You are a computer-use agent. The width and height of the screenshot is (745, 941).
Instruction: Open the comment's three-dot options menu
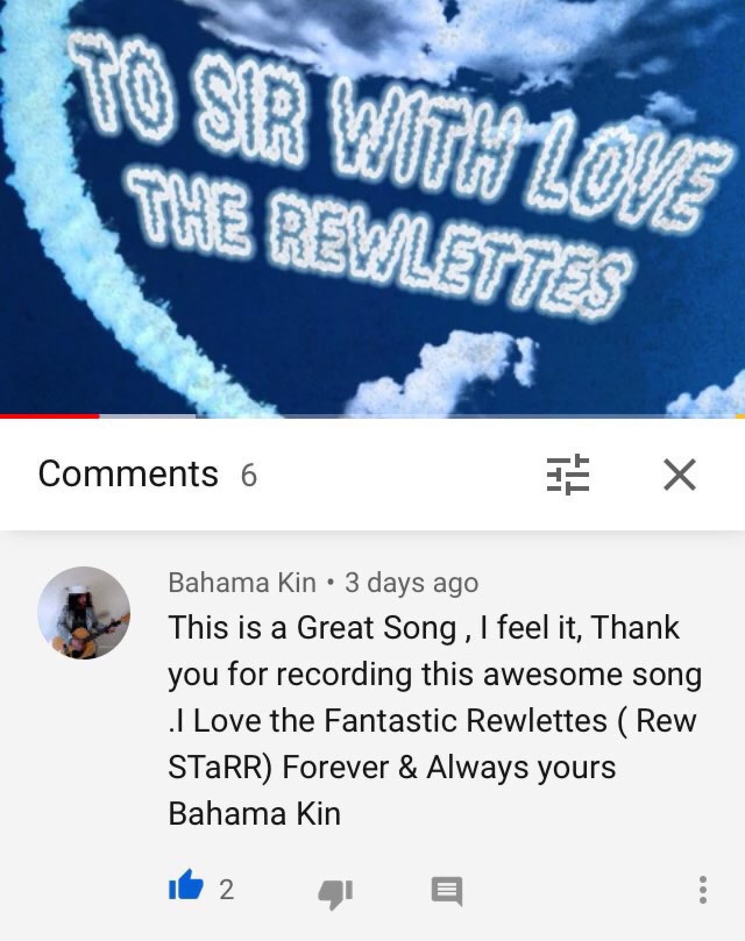(x=703, y=890)
